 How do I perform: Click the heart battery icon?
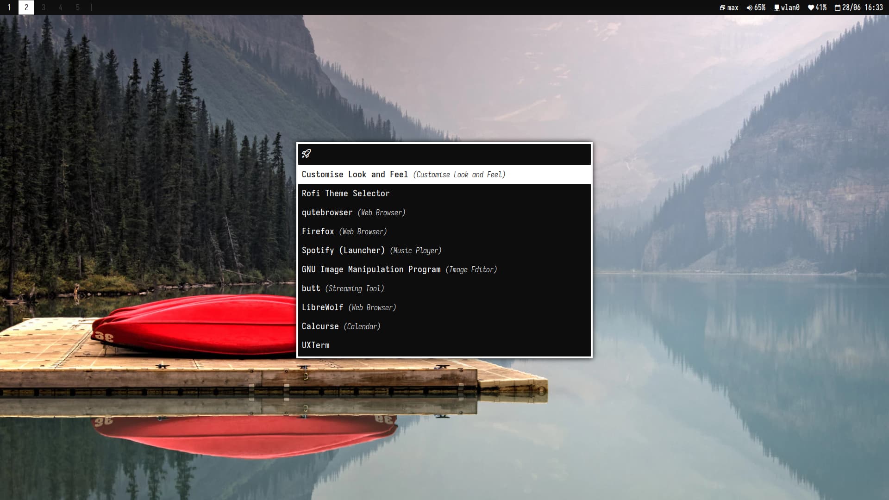811,7
